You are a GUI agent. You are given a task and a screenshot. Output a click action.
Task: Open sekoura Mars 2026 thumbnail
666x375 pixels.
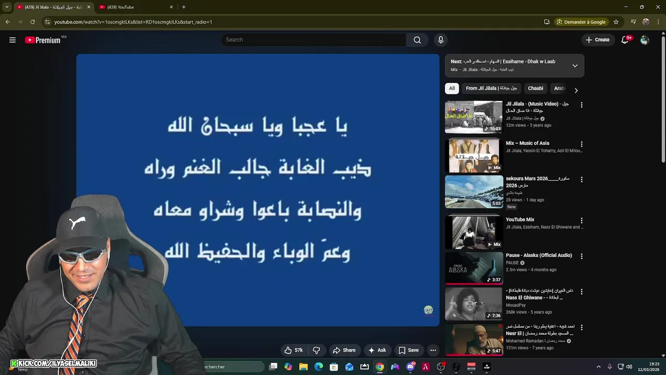coord(474,192)
